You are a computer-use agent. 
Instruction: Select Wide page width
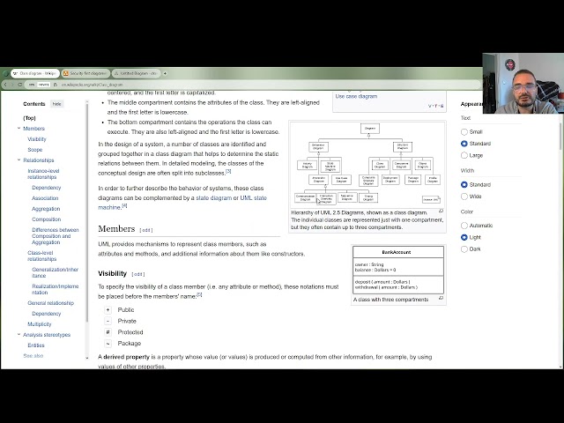point(464,197)
